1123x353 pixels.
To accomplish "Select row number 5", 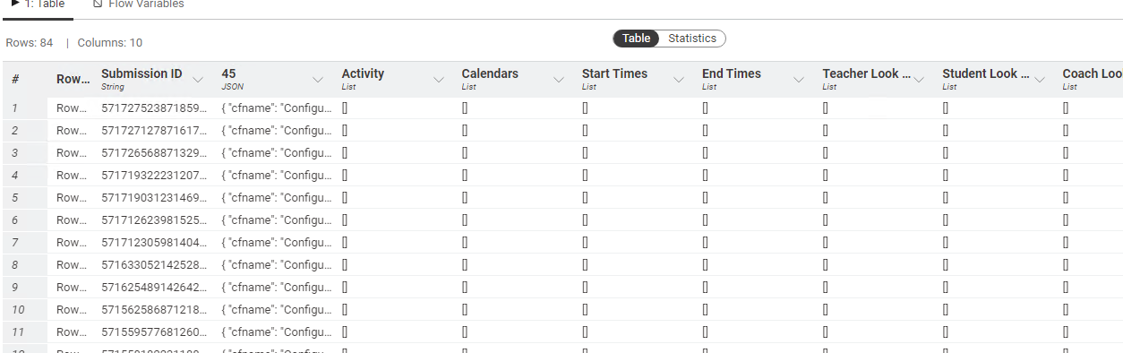I will coord(15,197).
